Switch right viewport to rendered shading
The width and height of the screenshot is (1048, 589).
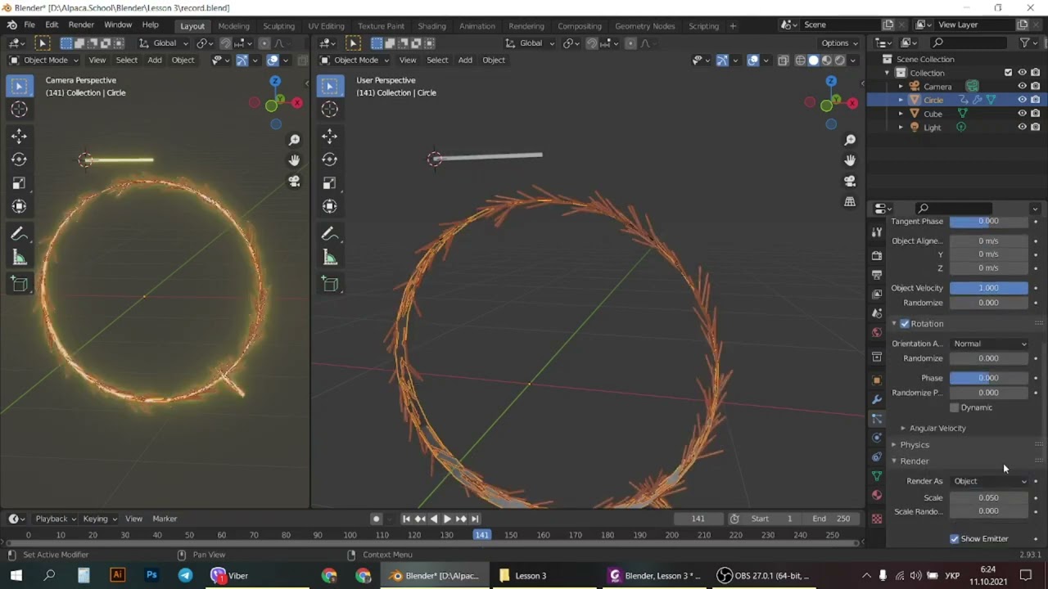(x=840, y=60)
